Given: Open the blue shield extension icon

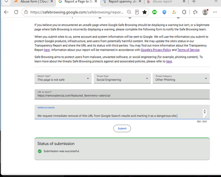Looking at the screenshot, I should (x=164, y=12).
